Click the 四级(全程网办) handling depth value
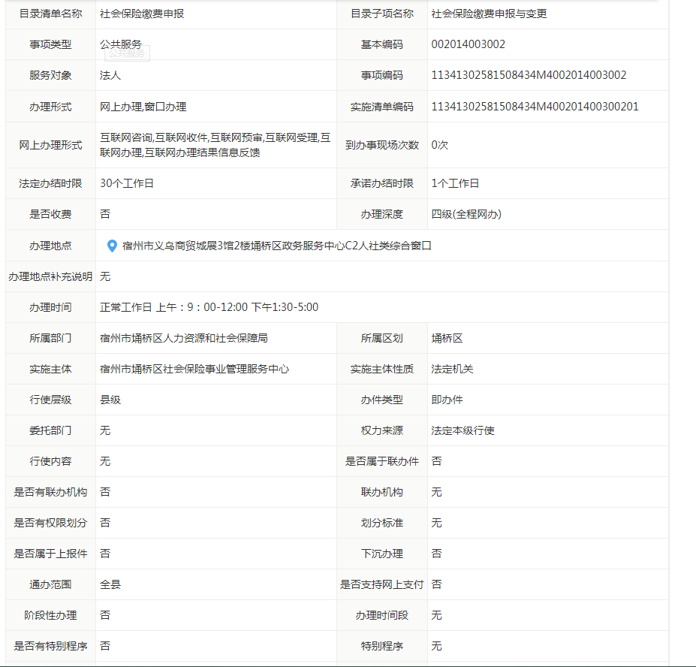Image resolution: width=696 pixels, height=667 pixels. [466, 214]
